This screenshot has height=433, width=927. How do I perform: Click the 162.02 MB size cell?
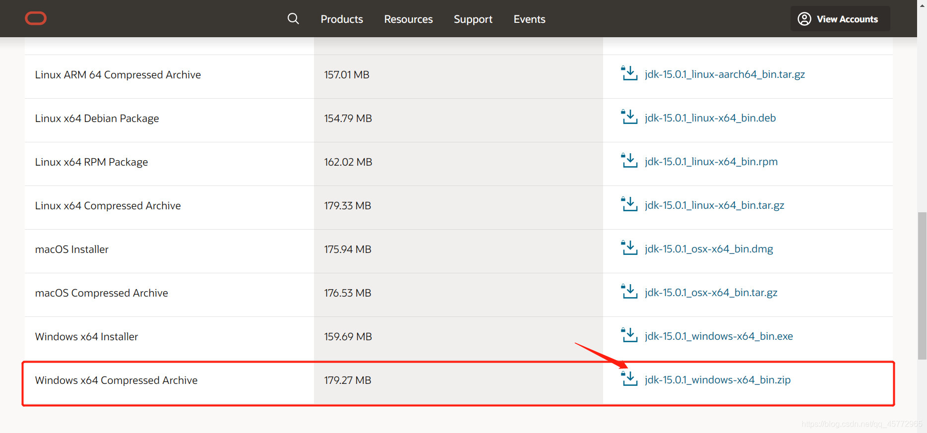point(458,164)
